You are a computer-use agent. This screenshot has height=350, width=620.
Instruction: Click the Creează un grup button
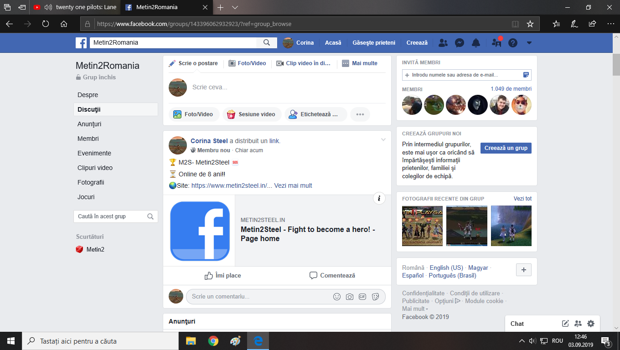(x=506, y=148)
